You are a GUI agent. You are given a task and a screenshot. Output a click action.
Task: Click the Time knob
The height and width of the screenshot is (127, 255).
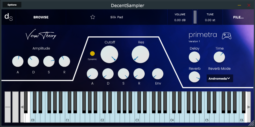[219, 57]
